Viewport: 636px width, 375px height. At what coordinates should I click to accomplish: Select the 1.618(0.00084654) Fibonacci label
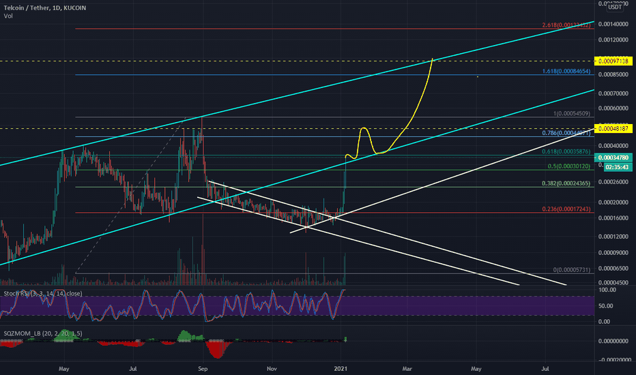[x=566, y=72]
